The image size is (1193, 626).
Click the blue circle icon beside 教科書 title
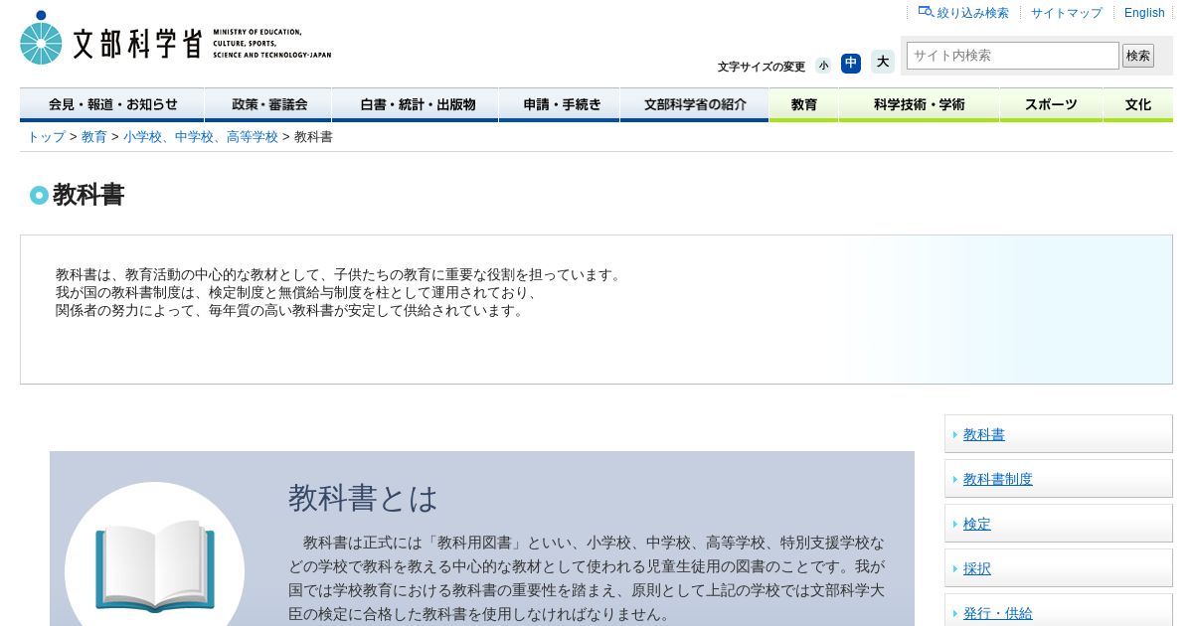[x=39, y=195]
